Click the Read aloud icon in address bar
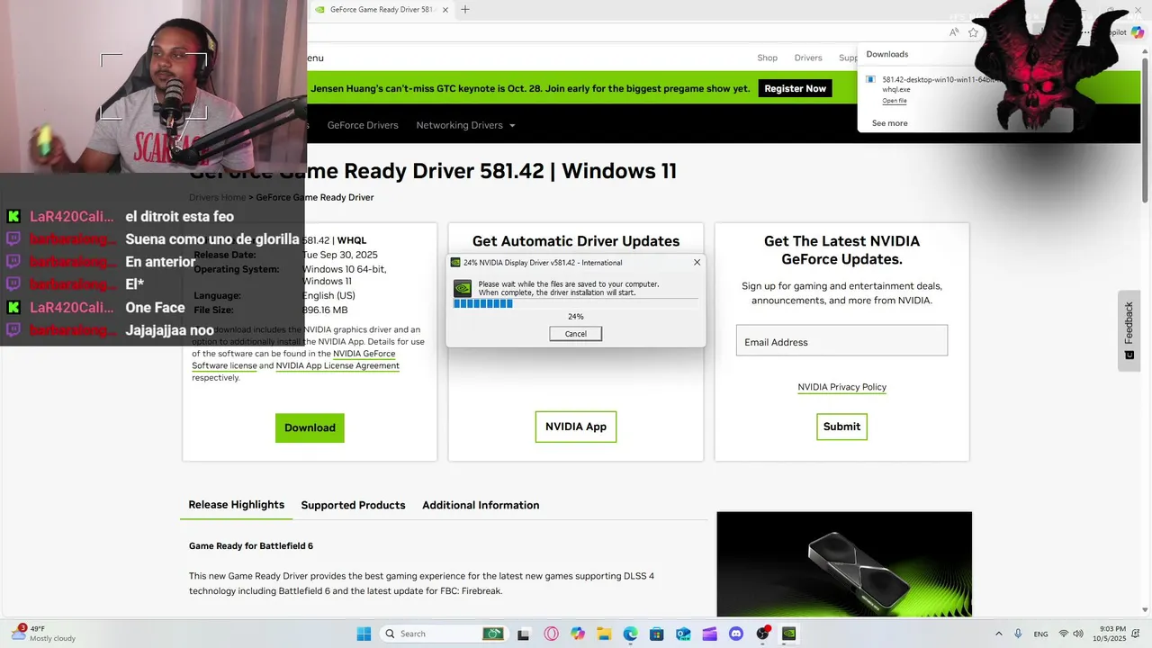The width and height of the screenshot is (1152, 648). pos(954,32)
